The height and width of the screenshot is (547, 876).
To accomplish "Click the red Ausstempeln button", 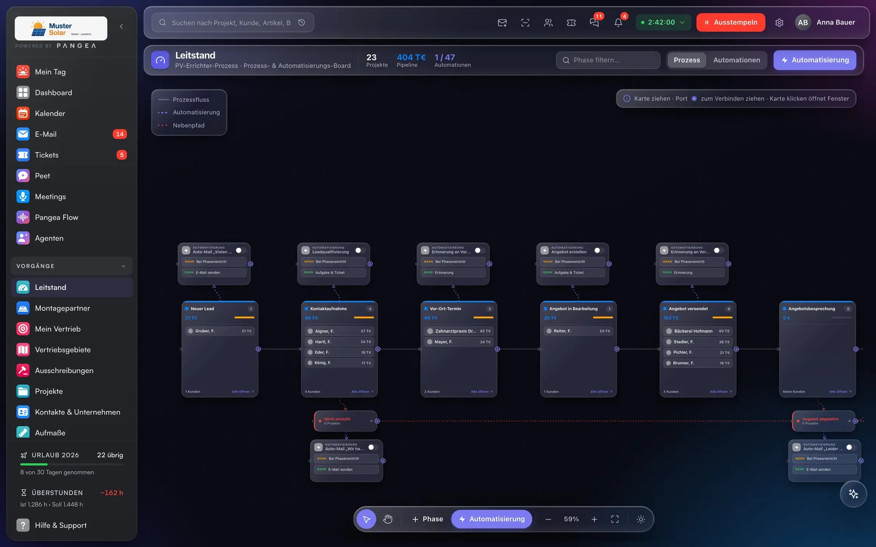I will 731,22.
